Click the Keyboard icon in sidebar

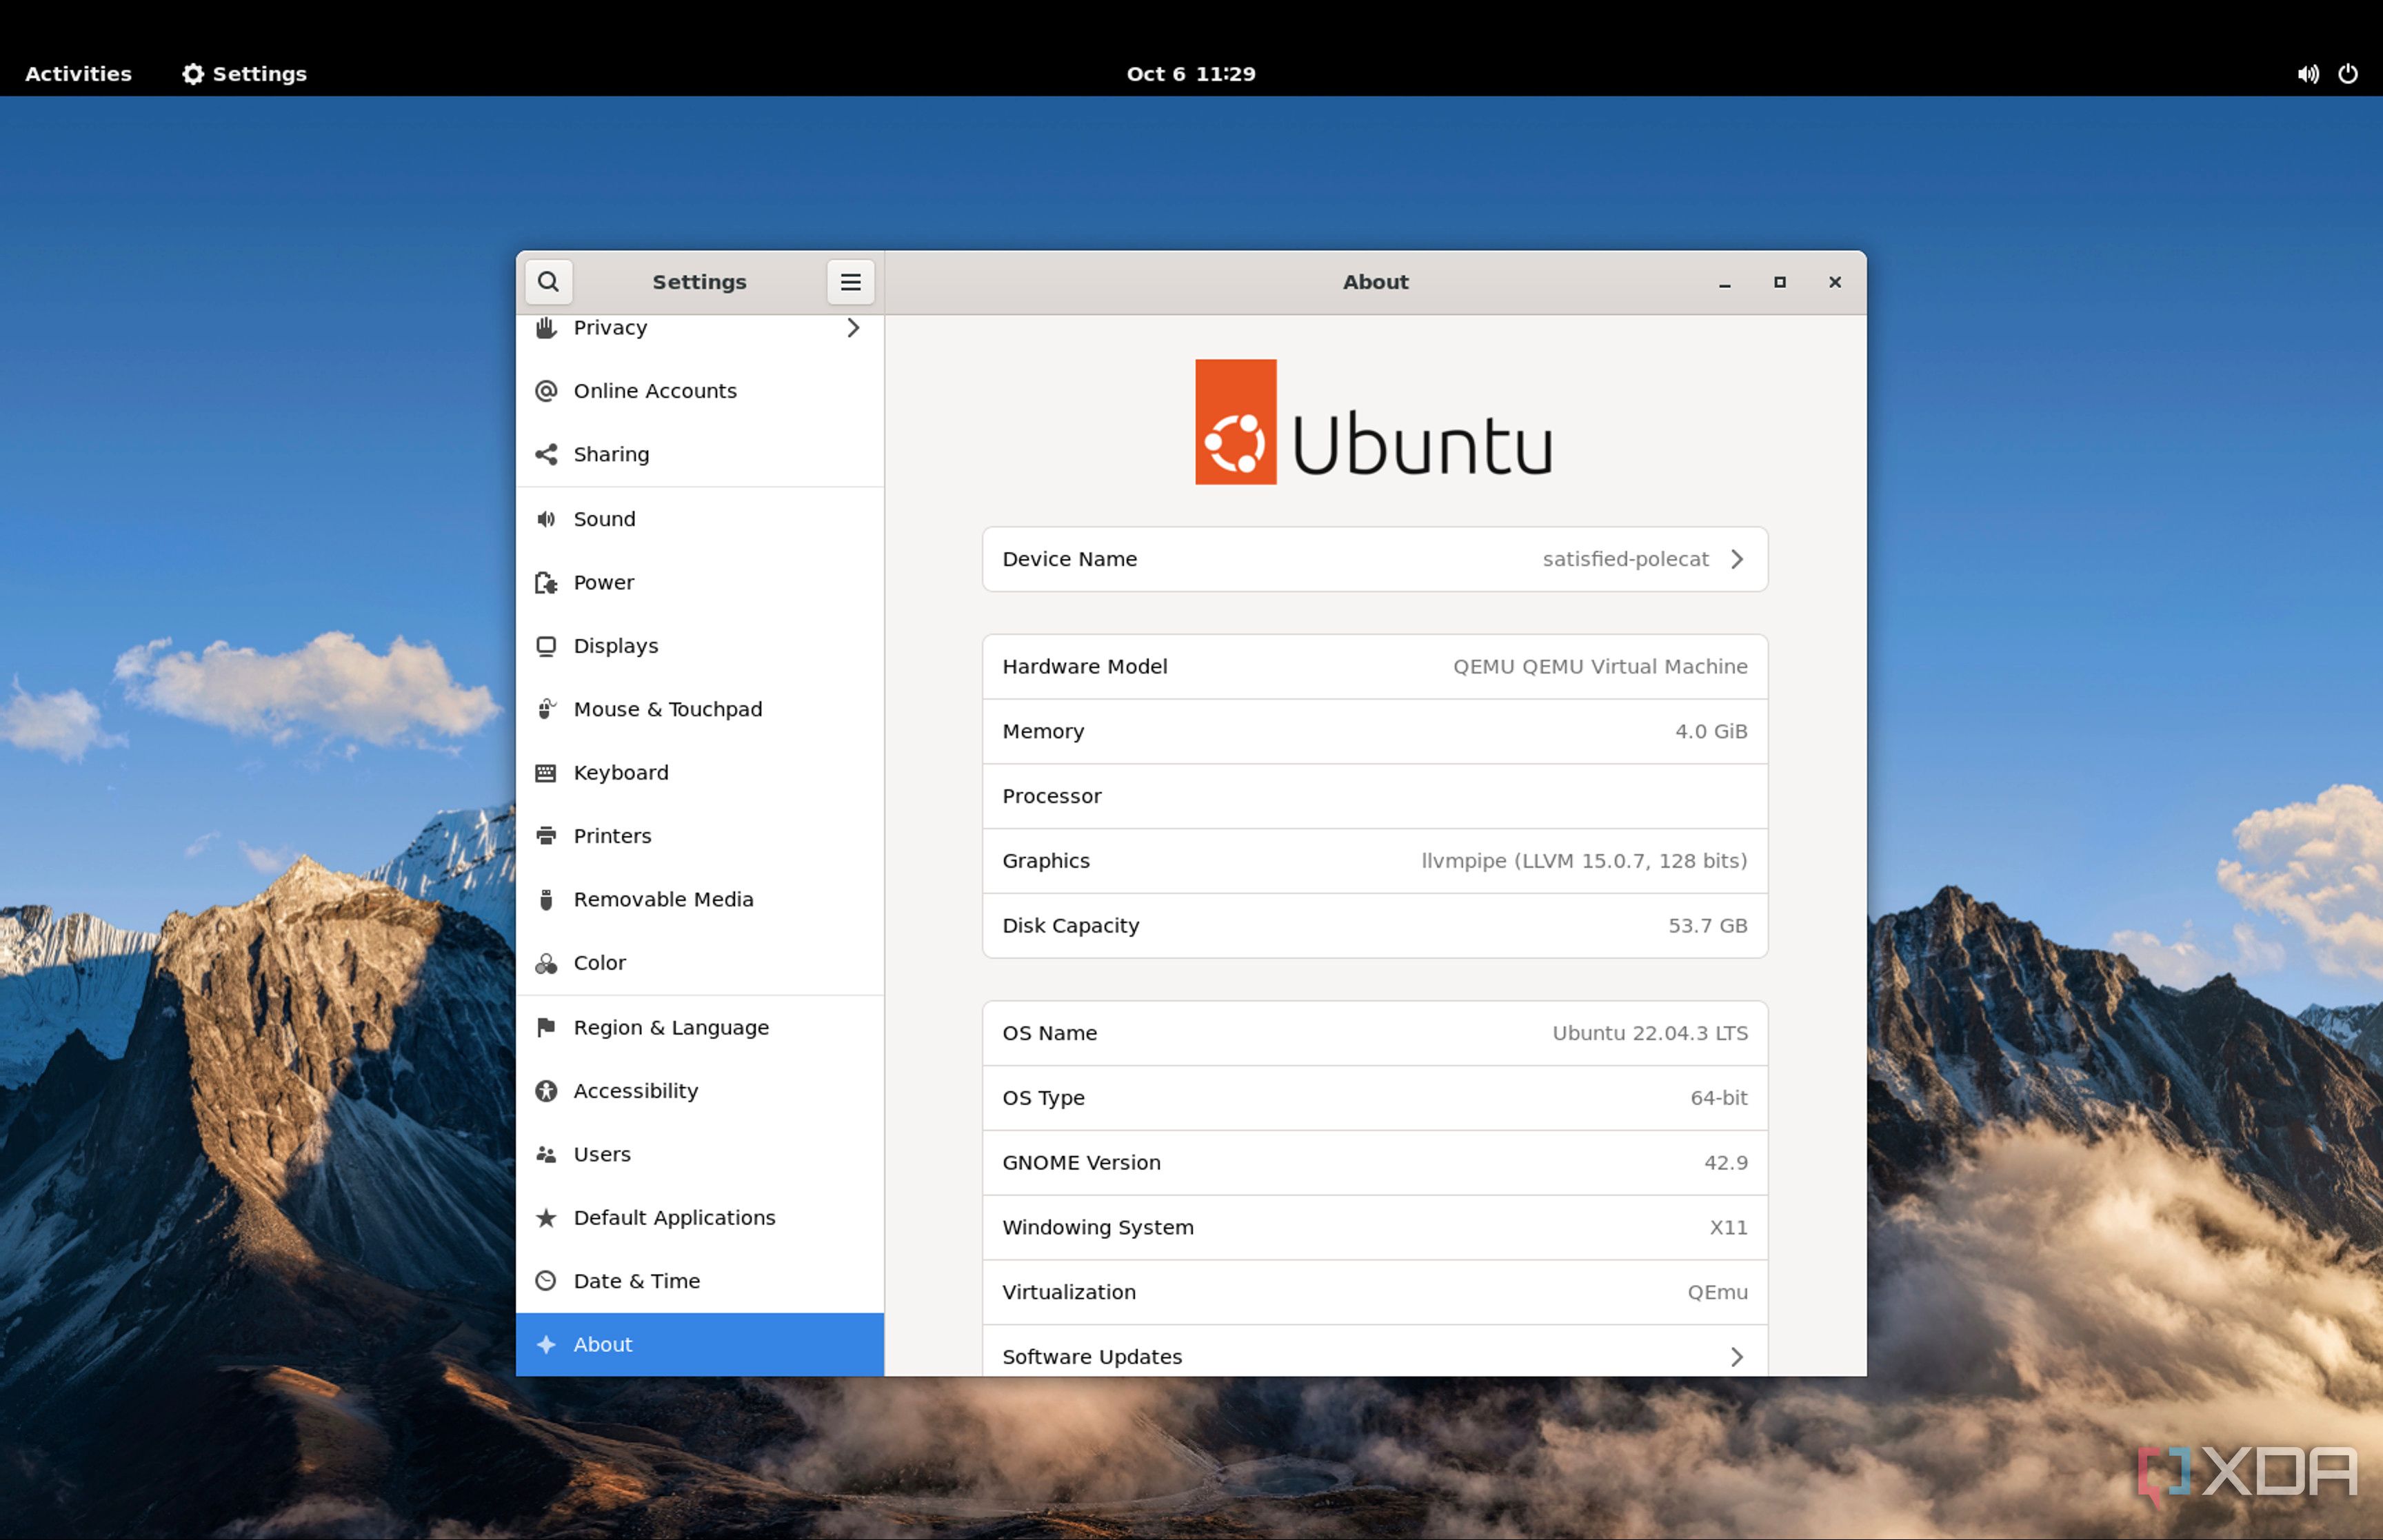click(546, 772)
